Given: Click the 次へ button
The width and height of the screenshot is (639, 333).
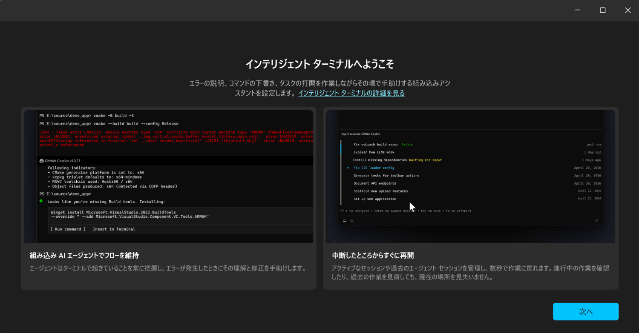Looking at the screenshot, I should point(586,311).
